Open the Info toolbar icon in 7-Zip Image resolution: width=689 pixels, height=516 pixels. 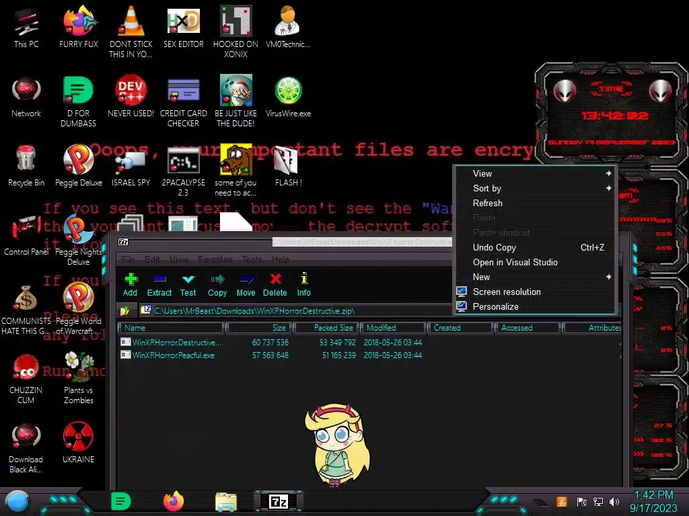(x=303, y=285)
